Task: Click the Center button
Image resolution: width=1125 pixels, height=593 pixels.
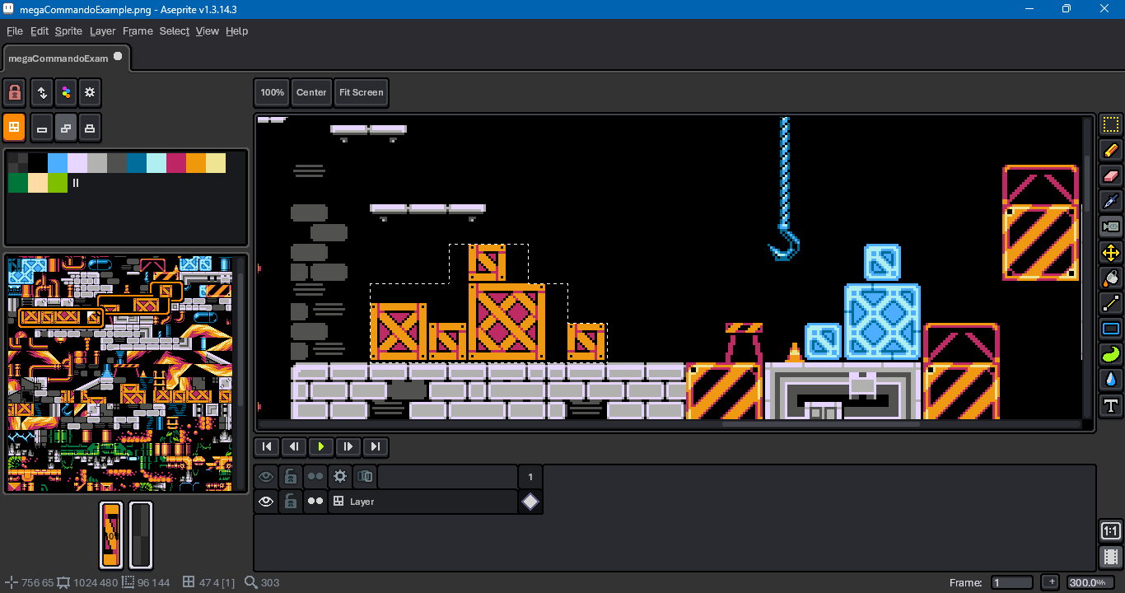Action: (311, 92)
